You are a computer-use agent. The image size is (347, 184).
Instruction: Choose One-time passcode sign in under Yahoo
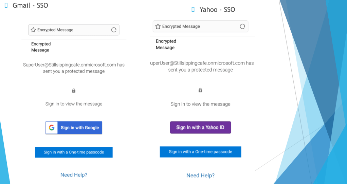tap(201, 152)
